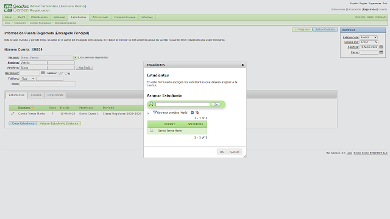Open Estudiantes main menu tab
The height and width of the screenshot is (219, 390).
click(x=79, y=17)
